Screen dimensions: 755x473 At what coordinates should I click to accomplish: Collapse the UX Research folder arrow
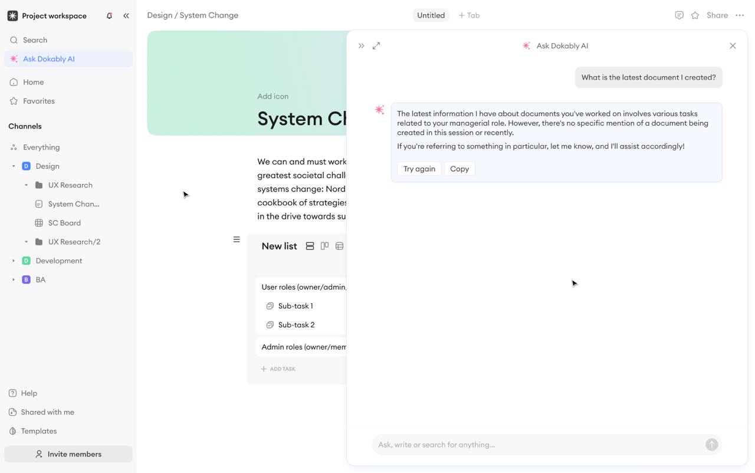coord(26,185)
